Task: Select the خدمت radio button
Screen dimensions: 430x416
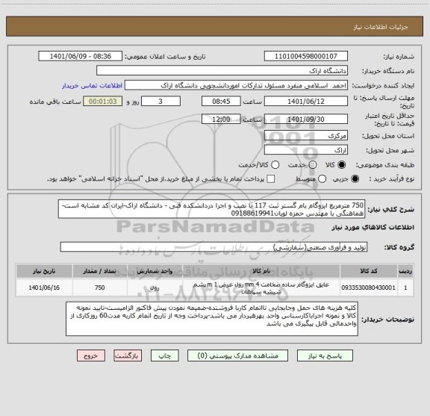Action: pos(313,164)
